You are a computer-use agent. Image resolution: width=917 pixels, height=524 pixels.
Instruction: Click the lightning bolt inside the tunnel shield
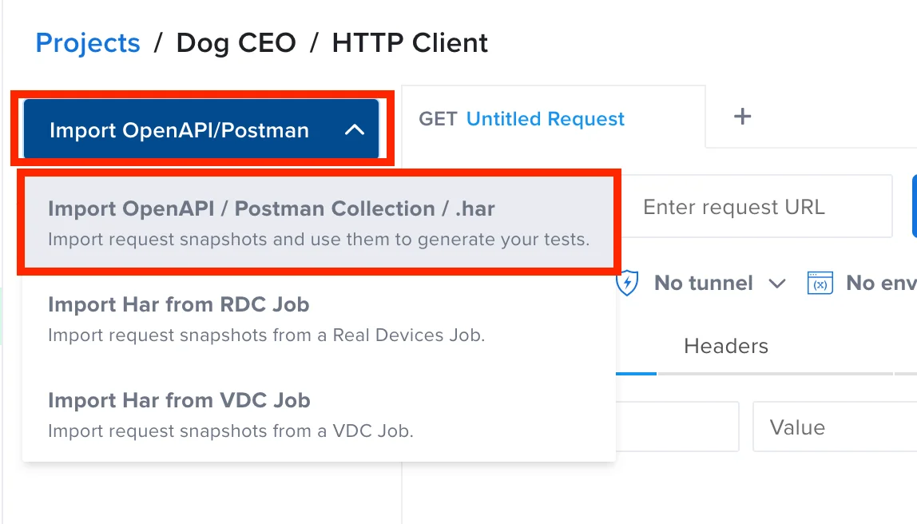point(628,283)
